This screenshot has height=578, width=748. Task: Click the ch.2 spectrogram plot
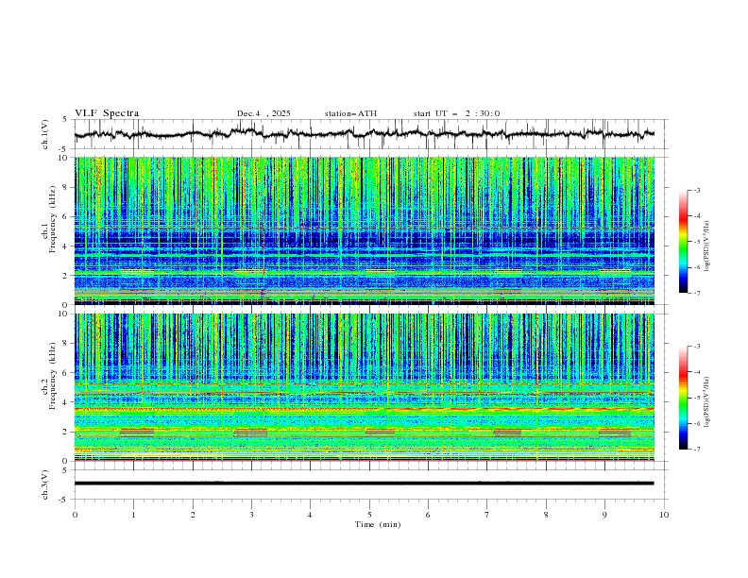365,387
